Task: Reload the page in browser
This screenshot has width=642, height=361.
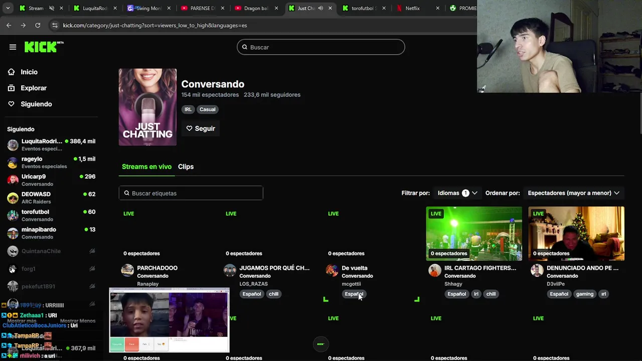Action: tap(38, 25)
